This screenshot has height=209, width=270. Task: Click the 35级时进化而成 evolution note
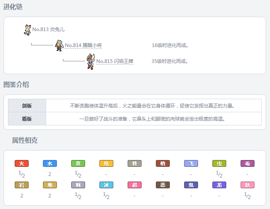[170, 61]
